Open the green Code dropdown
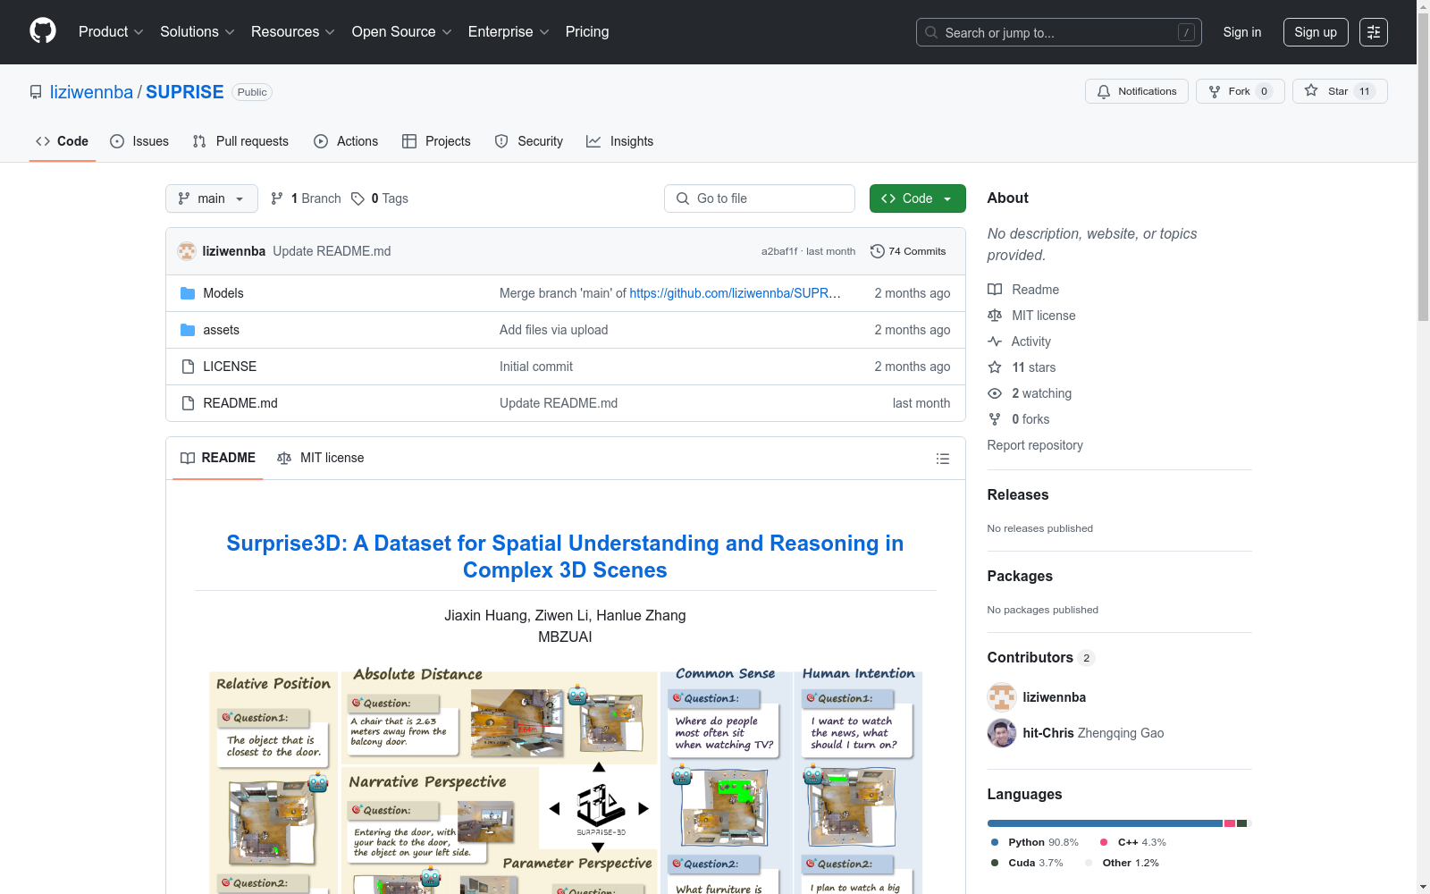 tap(918, 198)
